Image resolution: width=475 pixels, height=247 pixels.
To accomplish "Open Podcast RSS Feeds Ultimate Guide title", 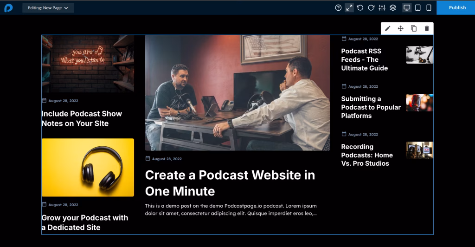I will [x=365, y=60].
